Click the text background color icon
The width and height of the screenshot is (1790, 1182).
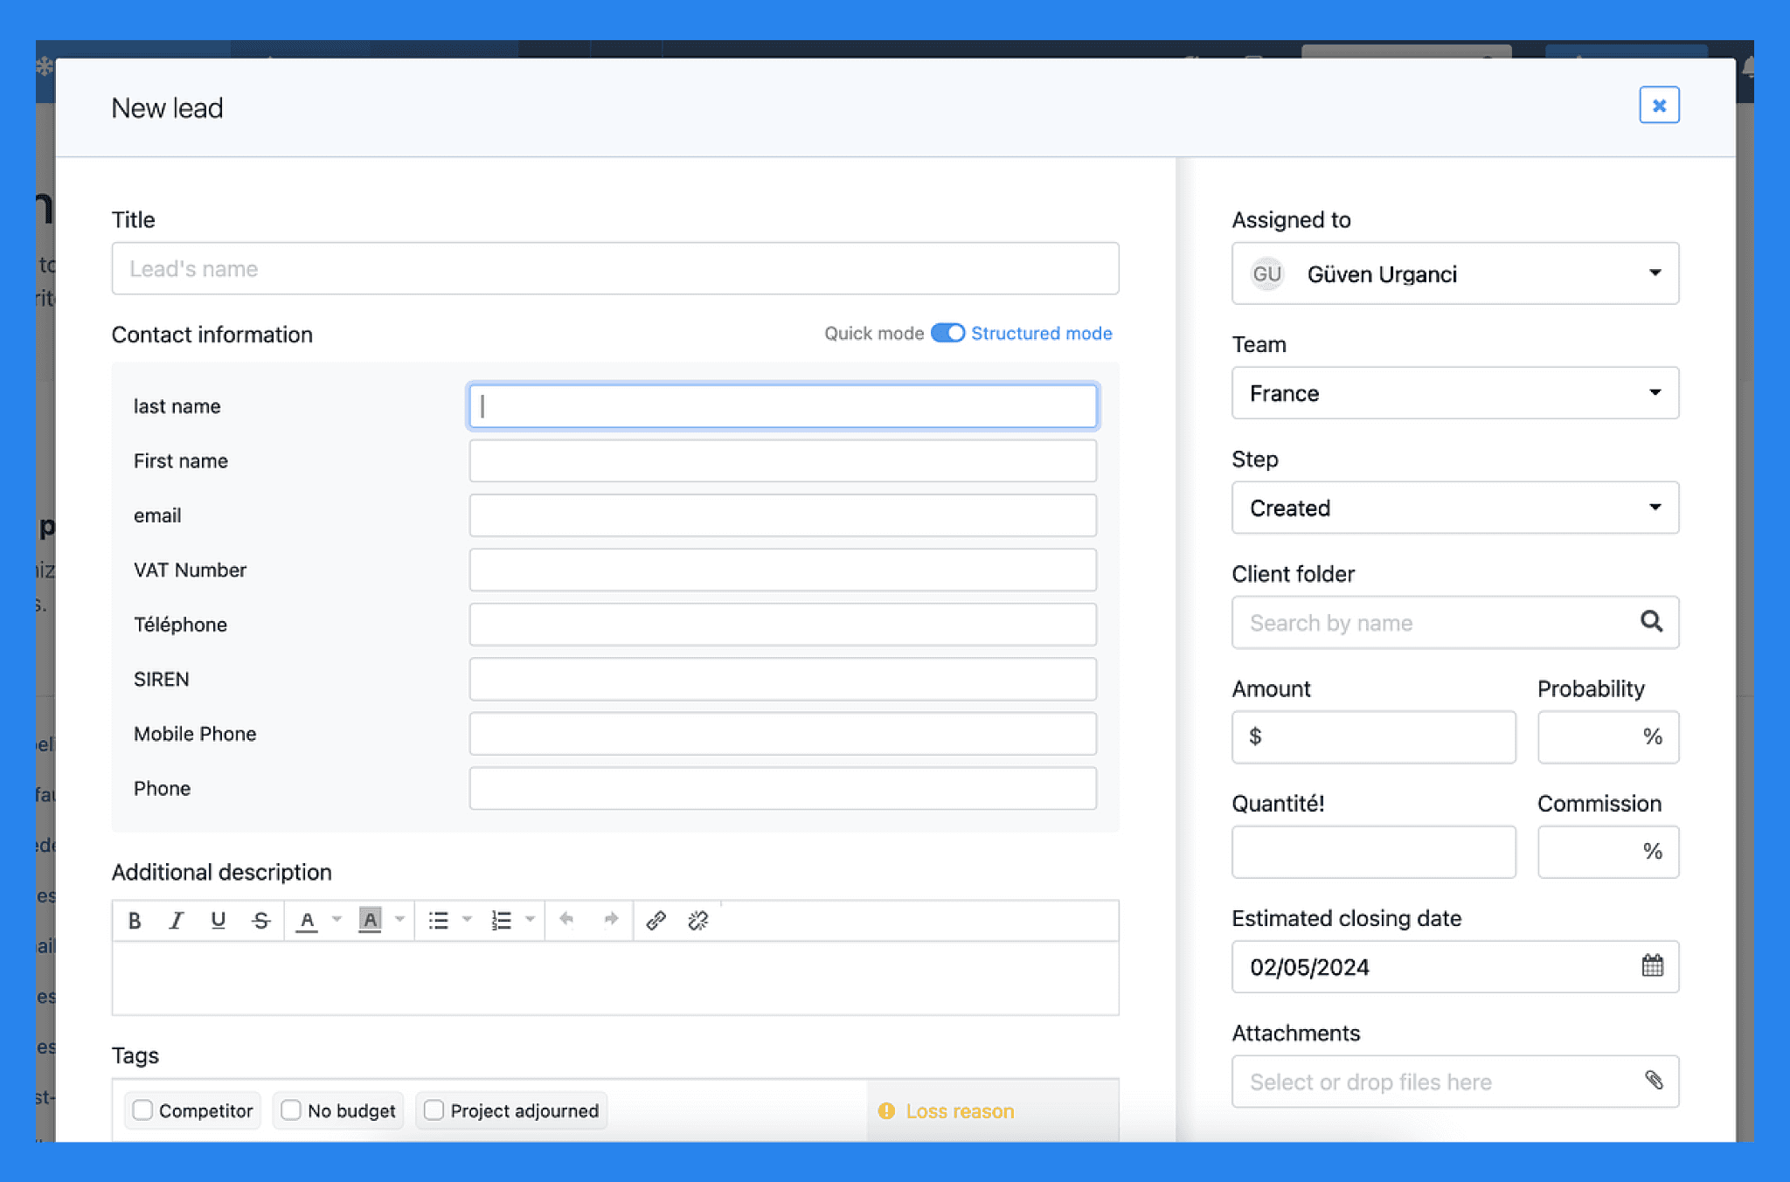370,920
